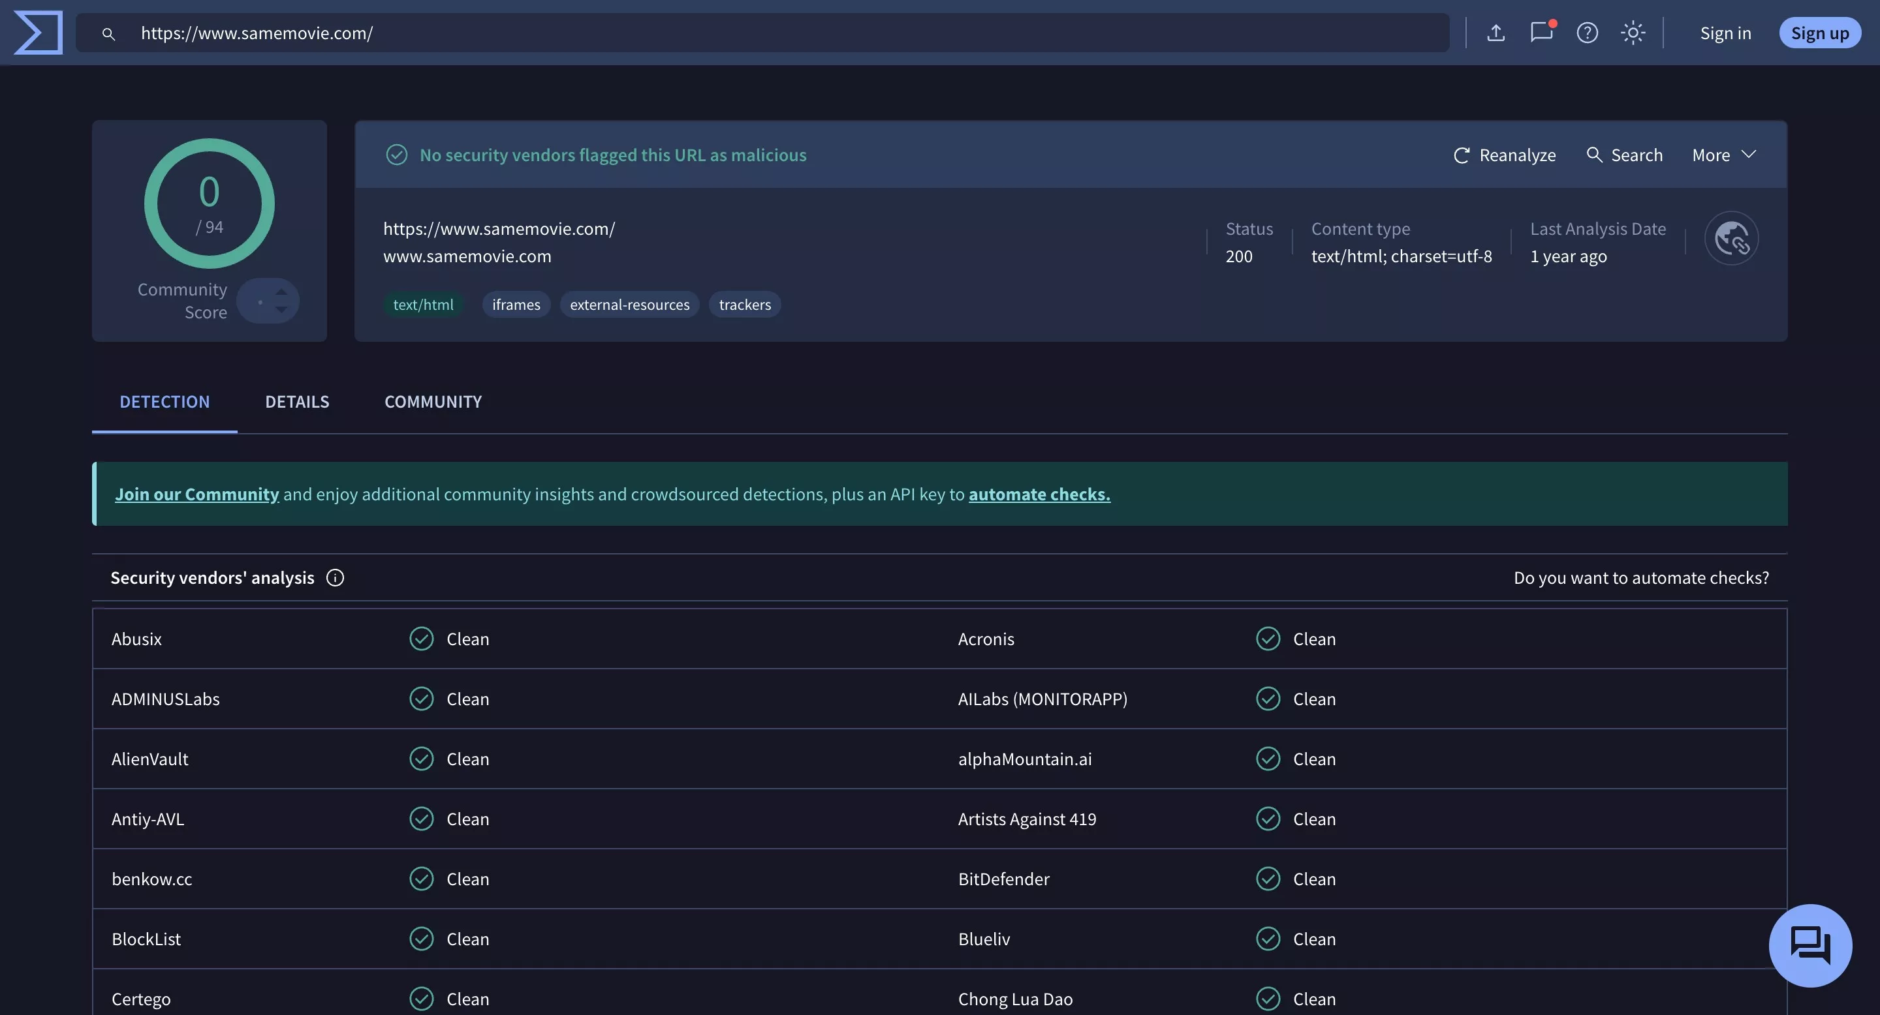Upvote the community score arrow

pyautogui.click(x=281, y=292)
